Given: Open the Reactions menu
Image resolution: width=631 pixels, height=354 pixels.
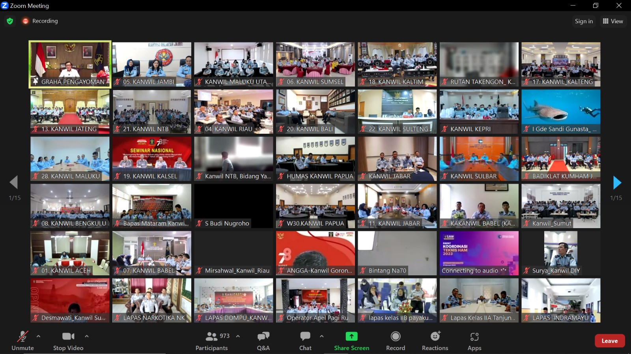Looking at the screenshot, I should (435, 341).
